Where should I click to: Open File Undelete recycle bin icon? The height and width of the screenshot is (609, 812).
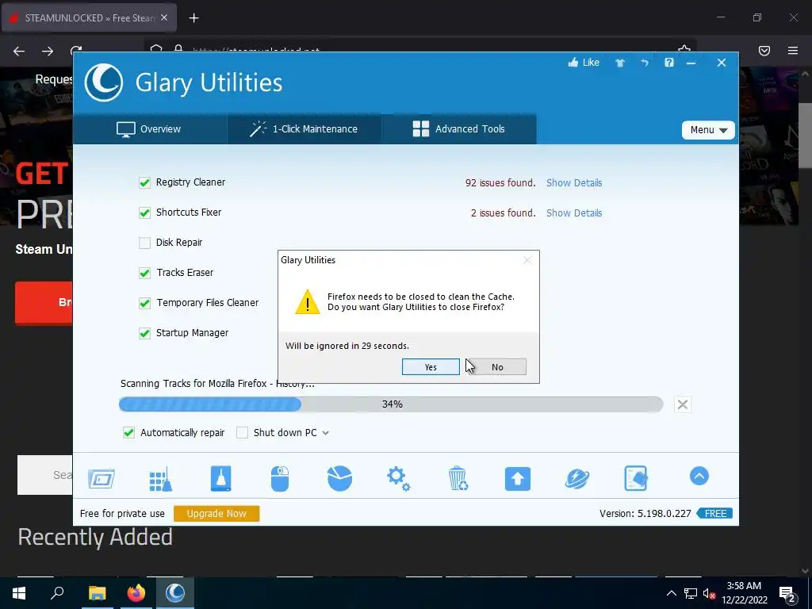click(458, 478)
